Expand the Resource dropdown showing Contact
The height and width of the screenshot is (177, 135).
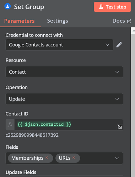64,72
